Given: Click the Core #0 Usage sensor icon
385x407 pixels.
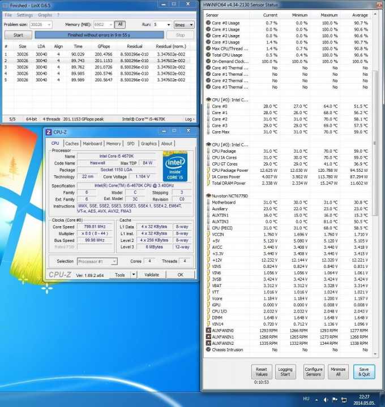Looking at the screenshot, I should pos(208,23).
